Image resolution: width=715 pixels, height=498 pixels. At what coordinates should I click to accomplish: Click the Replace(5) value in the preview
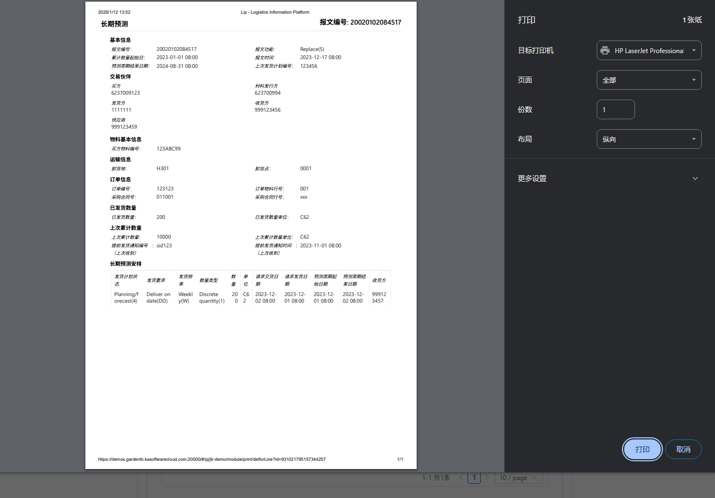click(x=312, y=49)
